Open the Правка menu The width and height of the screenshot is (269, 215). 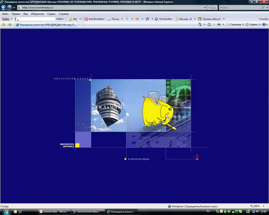pos(16,14)
